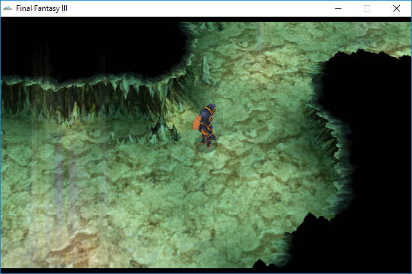Close the Final Fantasy III window

397,8
